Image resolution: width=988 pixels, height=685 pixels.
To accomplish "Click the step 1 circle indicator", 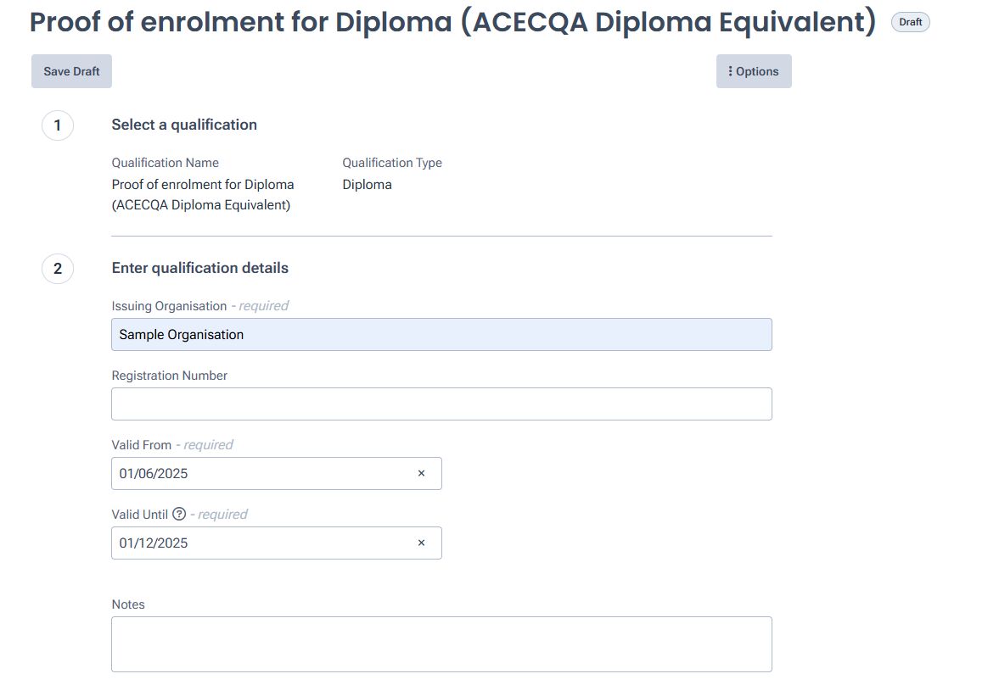I will 58,125.
